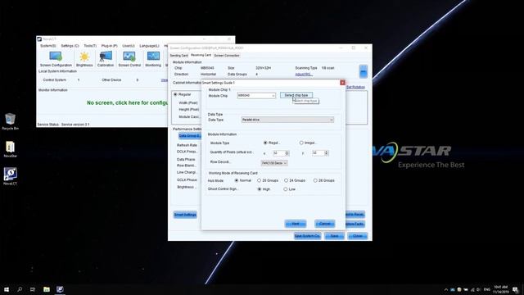This screenshot has width=524, height=295.
Task: Adjust the Y pixel quantity stepper
Action: [326, 153]
